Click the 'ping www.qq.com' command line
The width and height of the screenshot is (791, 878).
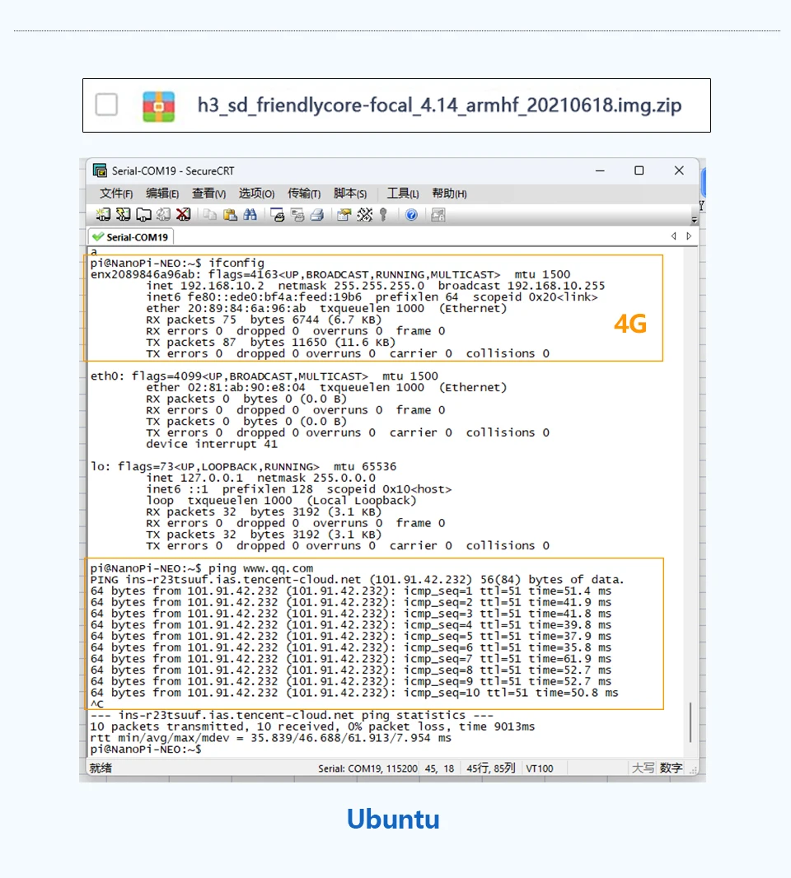(x=202, y=568)
